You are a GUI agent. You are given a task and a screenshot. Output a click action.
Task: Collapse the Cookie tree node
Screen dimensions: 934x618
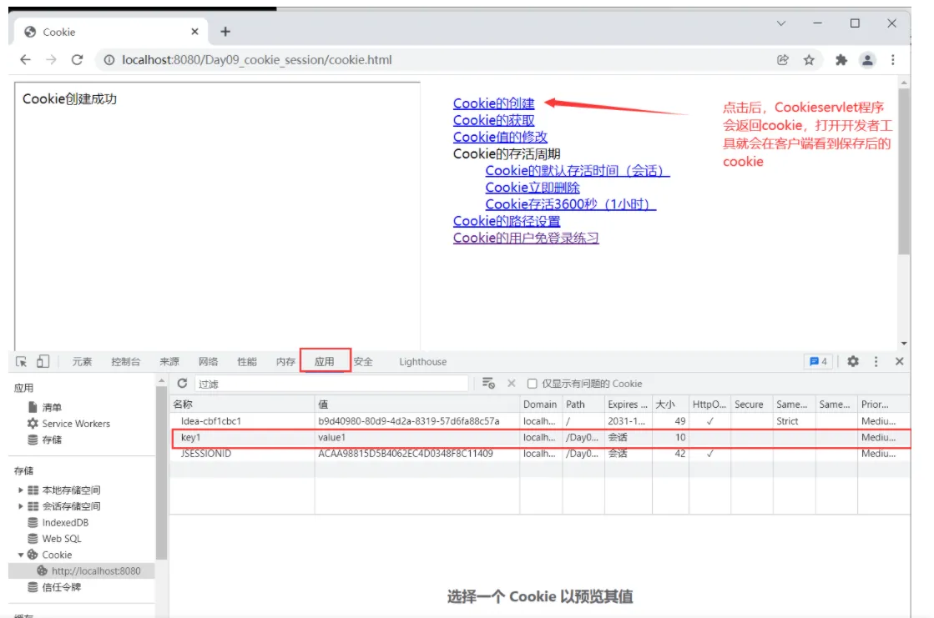click(20, 555)
